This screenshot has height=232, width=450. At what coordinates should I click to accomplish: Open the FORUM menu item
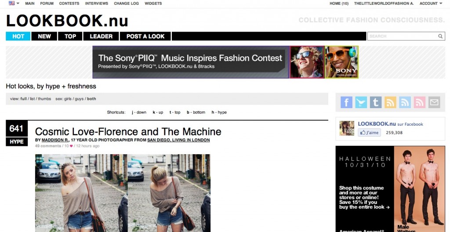pos(47,4)
